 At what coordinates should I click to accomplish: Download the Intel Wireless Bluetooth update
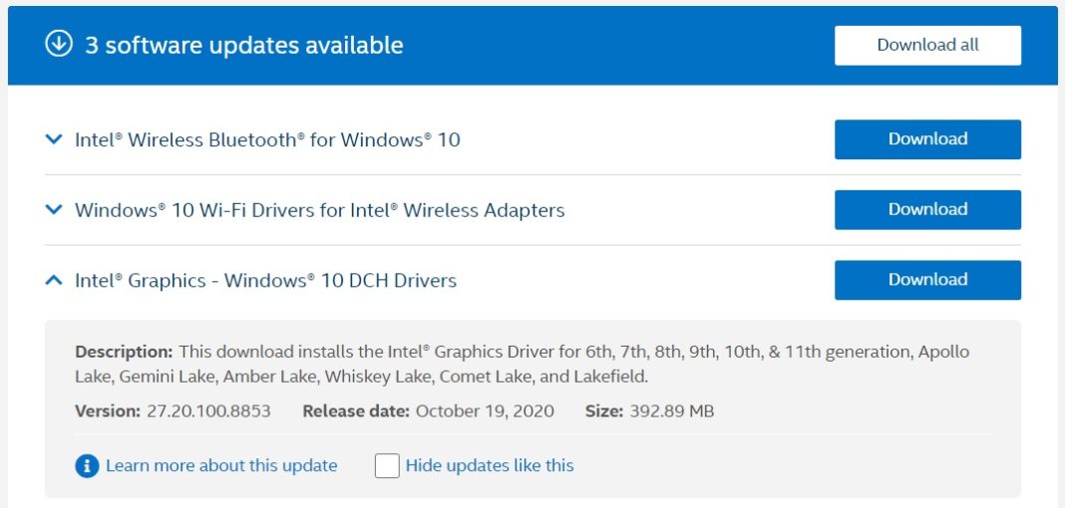coord(927,139)
